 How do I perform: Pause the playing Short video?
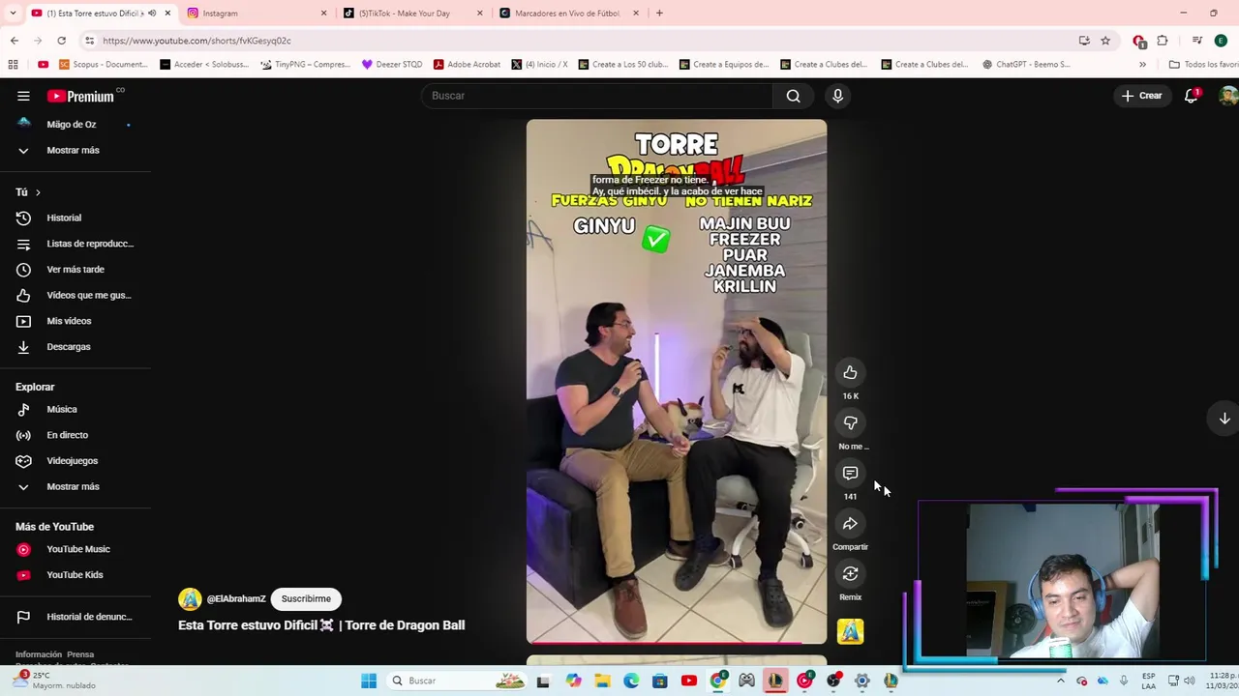pyautogui.click(x=677, y=382)
